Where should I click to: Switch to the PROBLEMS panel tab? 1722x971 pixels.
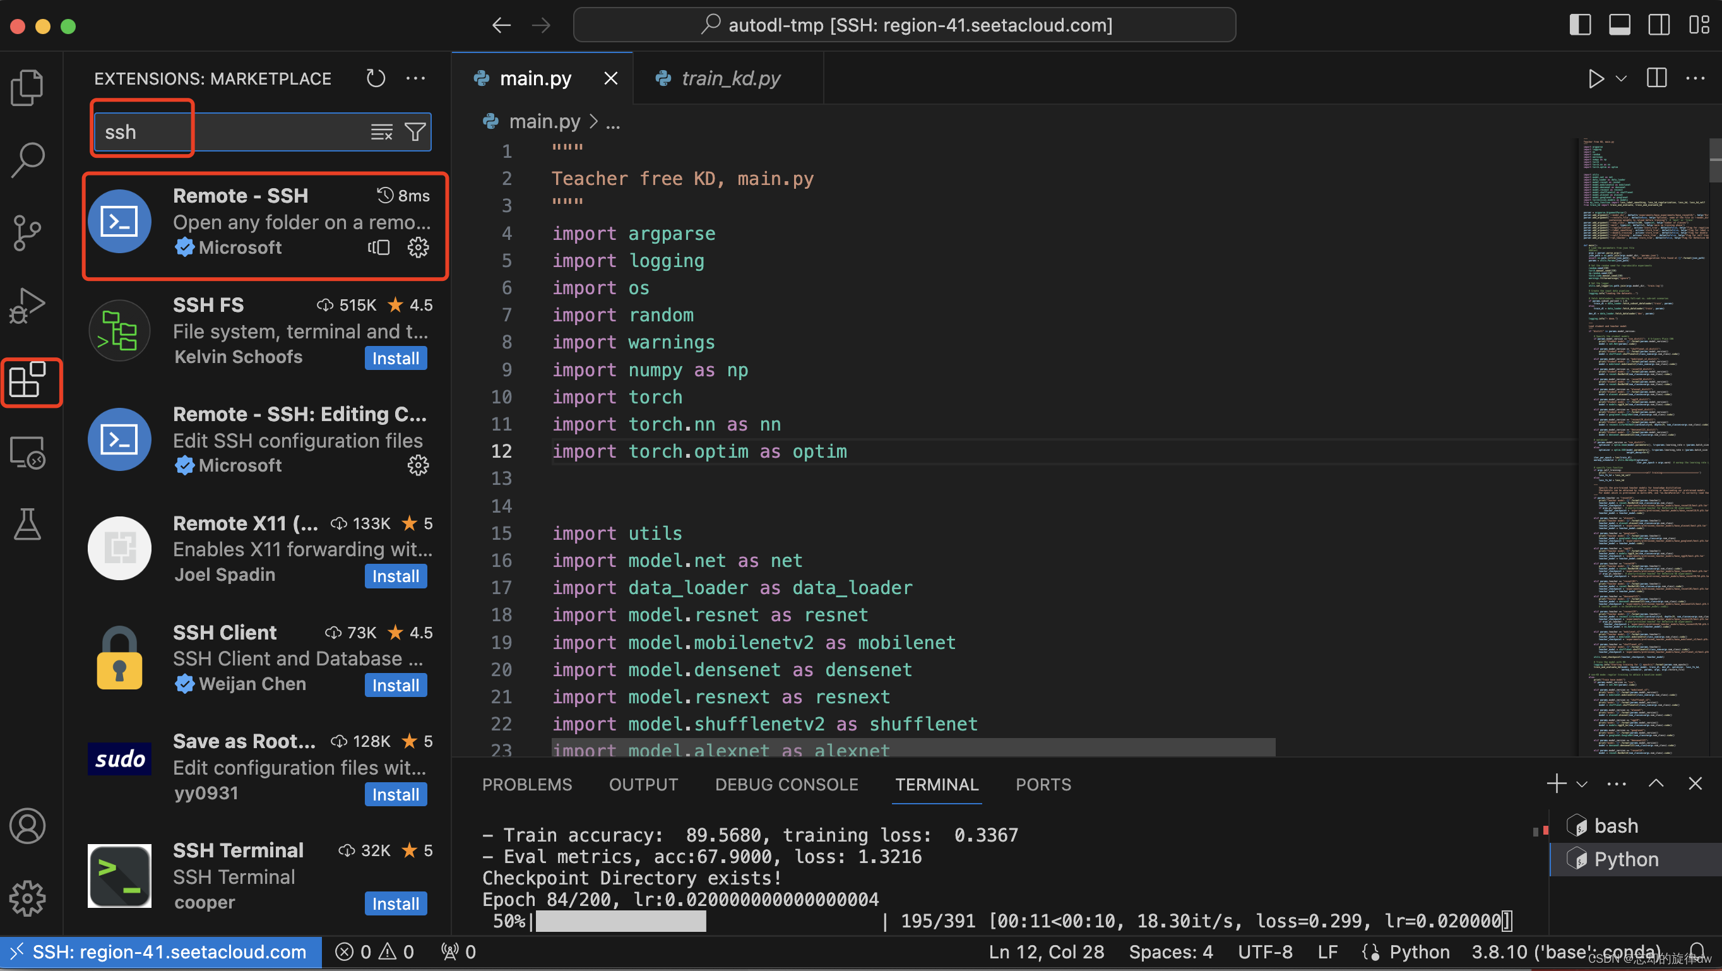[526, 784]
